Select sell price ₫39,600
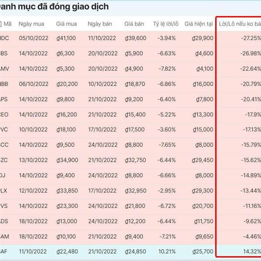Viewport: 261px width, 261px height. [x=135, y=38]
